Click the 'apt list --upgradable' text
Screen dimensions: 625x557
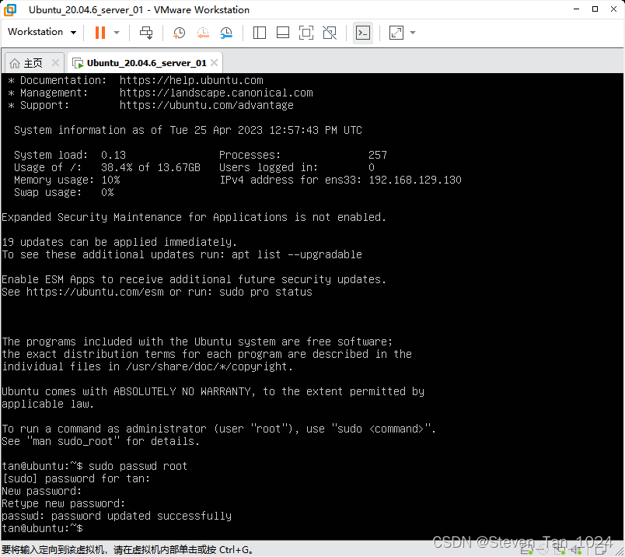click(x=296, y=254)
